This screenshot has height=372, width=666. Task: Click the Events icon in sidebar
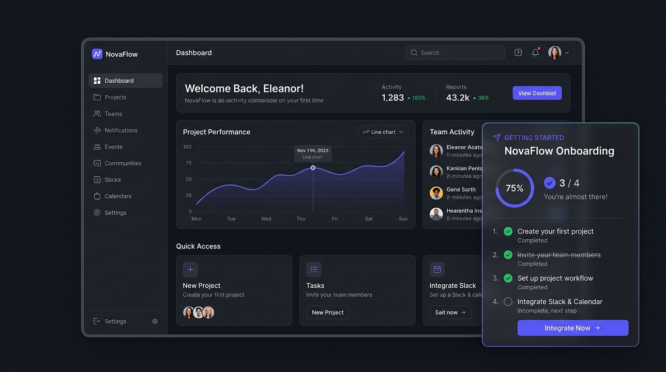click(x=97, y=146)
